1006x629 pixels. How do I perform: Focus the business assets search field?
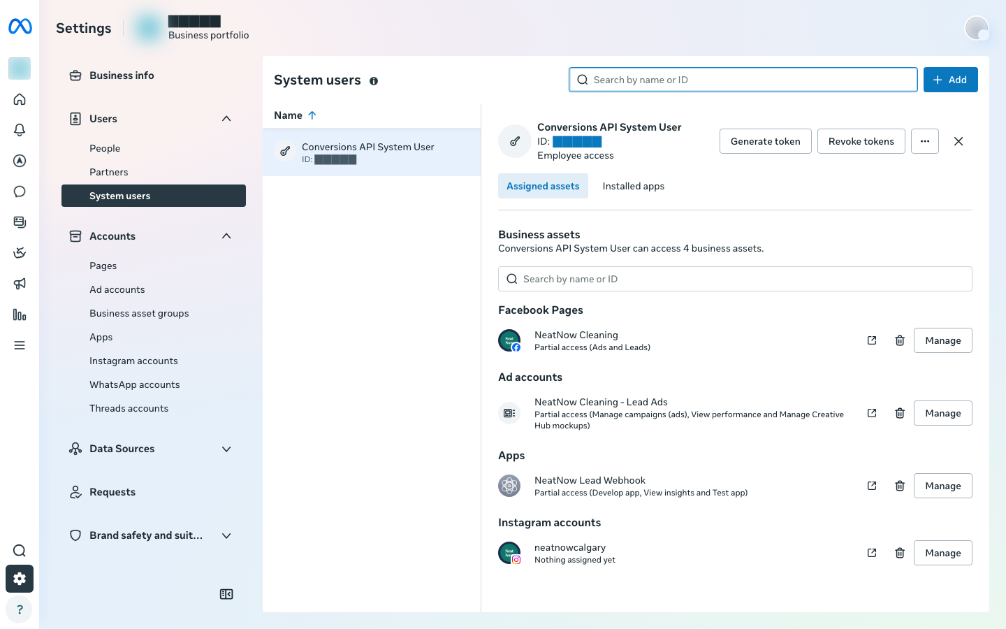click(735, 279)
